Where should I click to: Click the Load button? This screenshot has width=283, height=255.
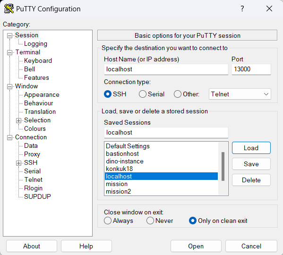(x=251, y=148)
